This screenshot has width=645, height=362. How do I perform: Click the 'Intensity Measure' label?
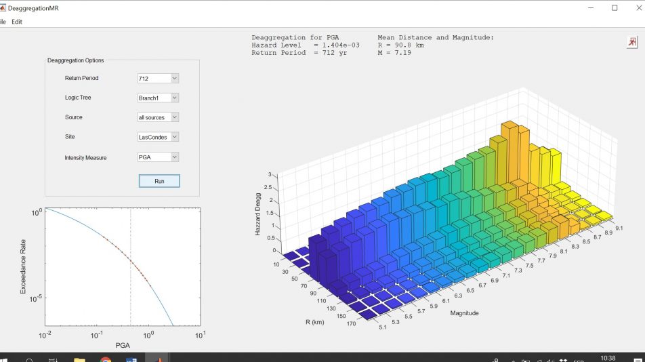coord(85,157)
